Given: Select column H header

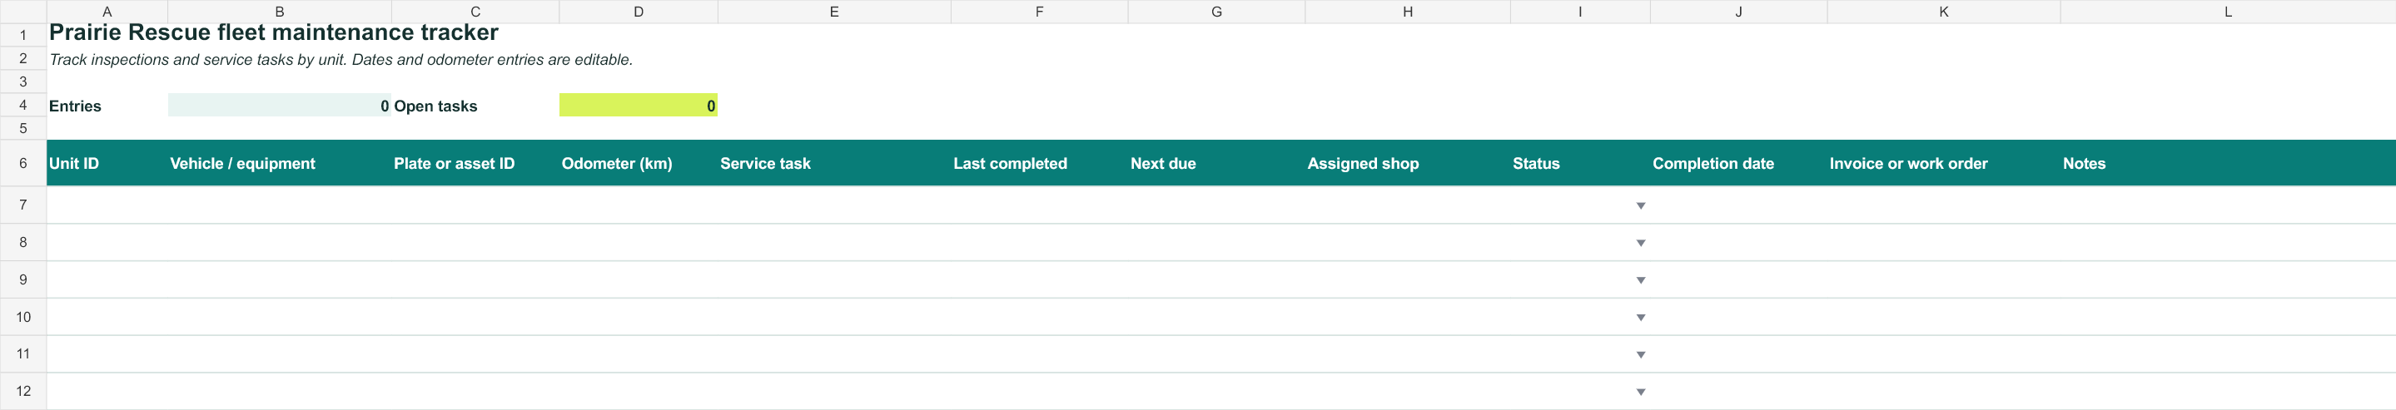Looking at the screenshot, I should [x=1407, y=11].
